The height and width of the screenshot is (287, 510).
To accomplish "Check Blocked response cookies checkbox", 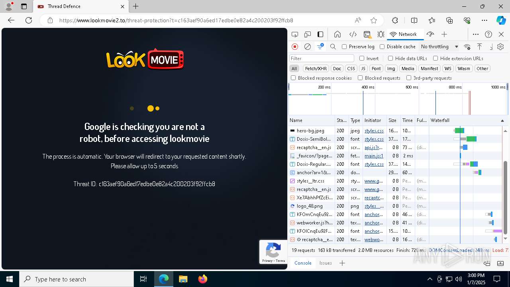I will pos(293,78).
